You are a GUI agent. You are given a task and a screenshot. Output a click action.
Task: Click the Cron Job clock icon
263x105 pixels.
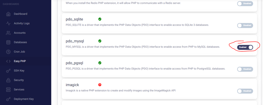coord(8,52)
